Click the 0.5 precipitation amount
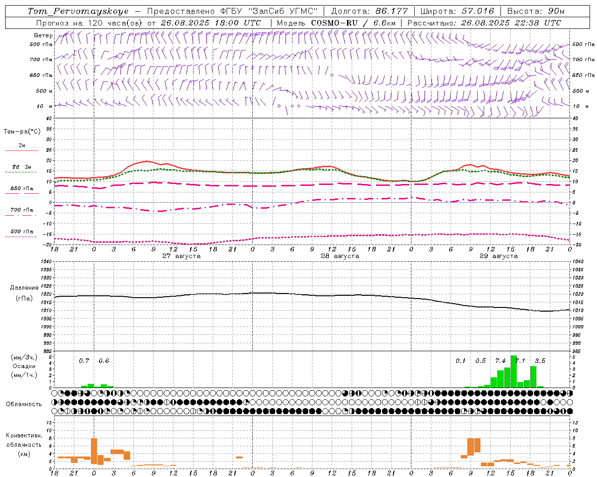The height and width of the screenshot is (477, 597). 480,361
